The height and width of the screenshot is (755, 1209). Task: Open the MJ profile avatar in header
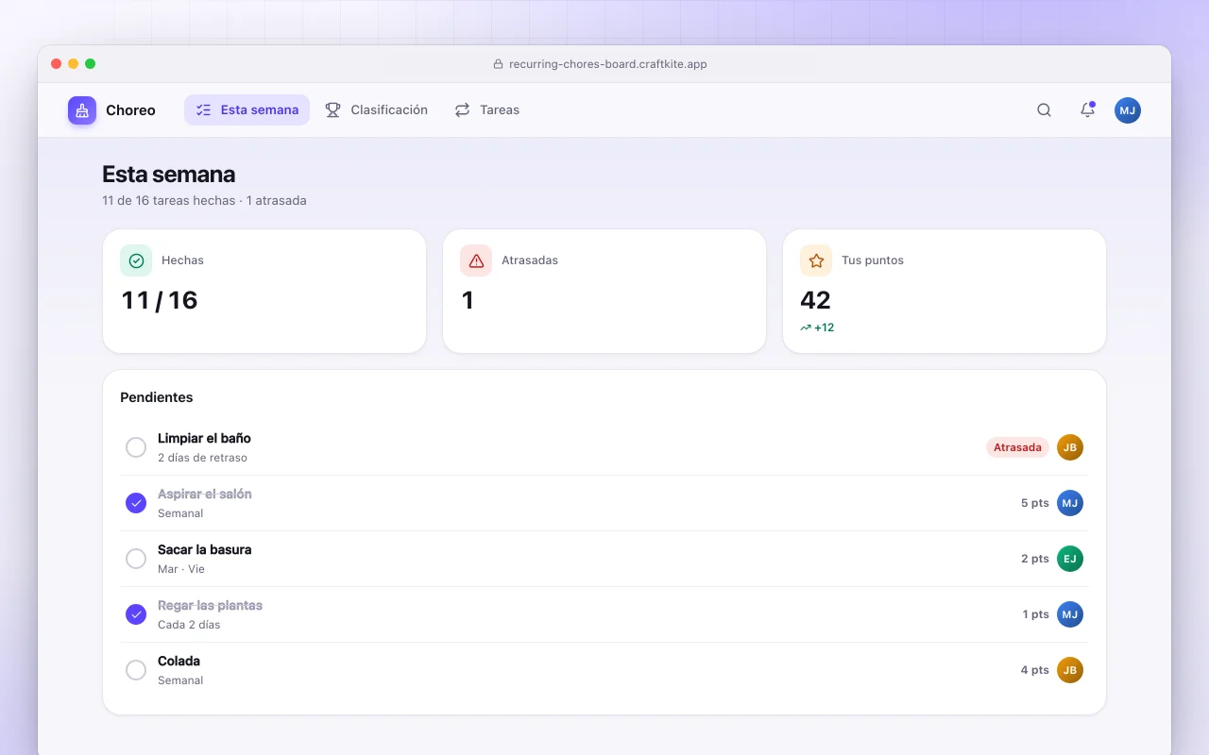(x=1127, y=110)
